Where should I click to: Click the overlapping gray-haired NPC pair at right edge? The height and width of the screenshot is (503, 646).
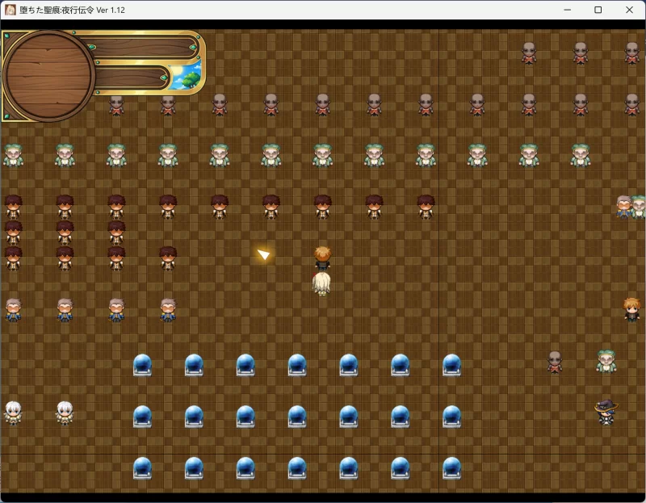[x=631, y=207]
